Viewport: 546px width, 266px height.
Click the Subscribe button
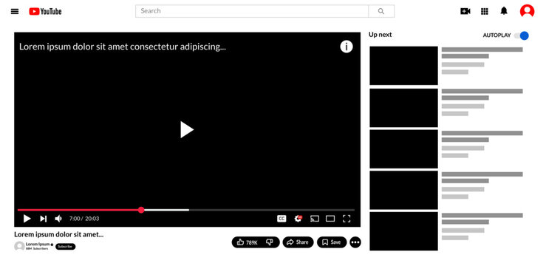coord(65,247)
